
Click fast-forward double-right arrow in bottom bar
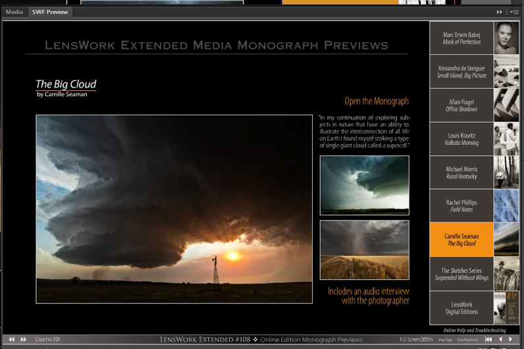24,339
